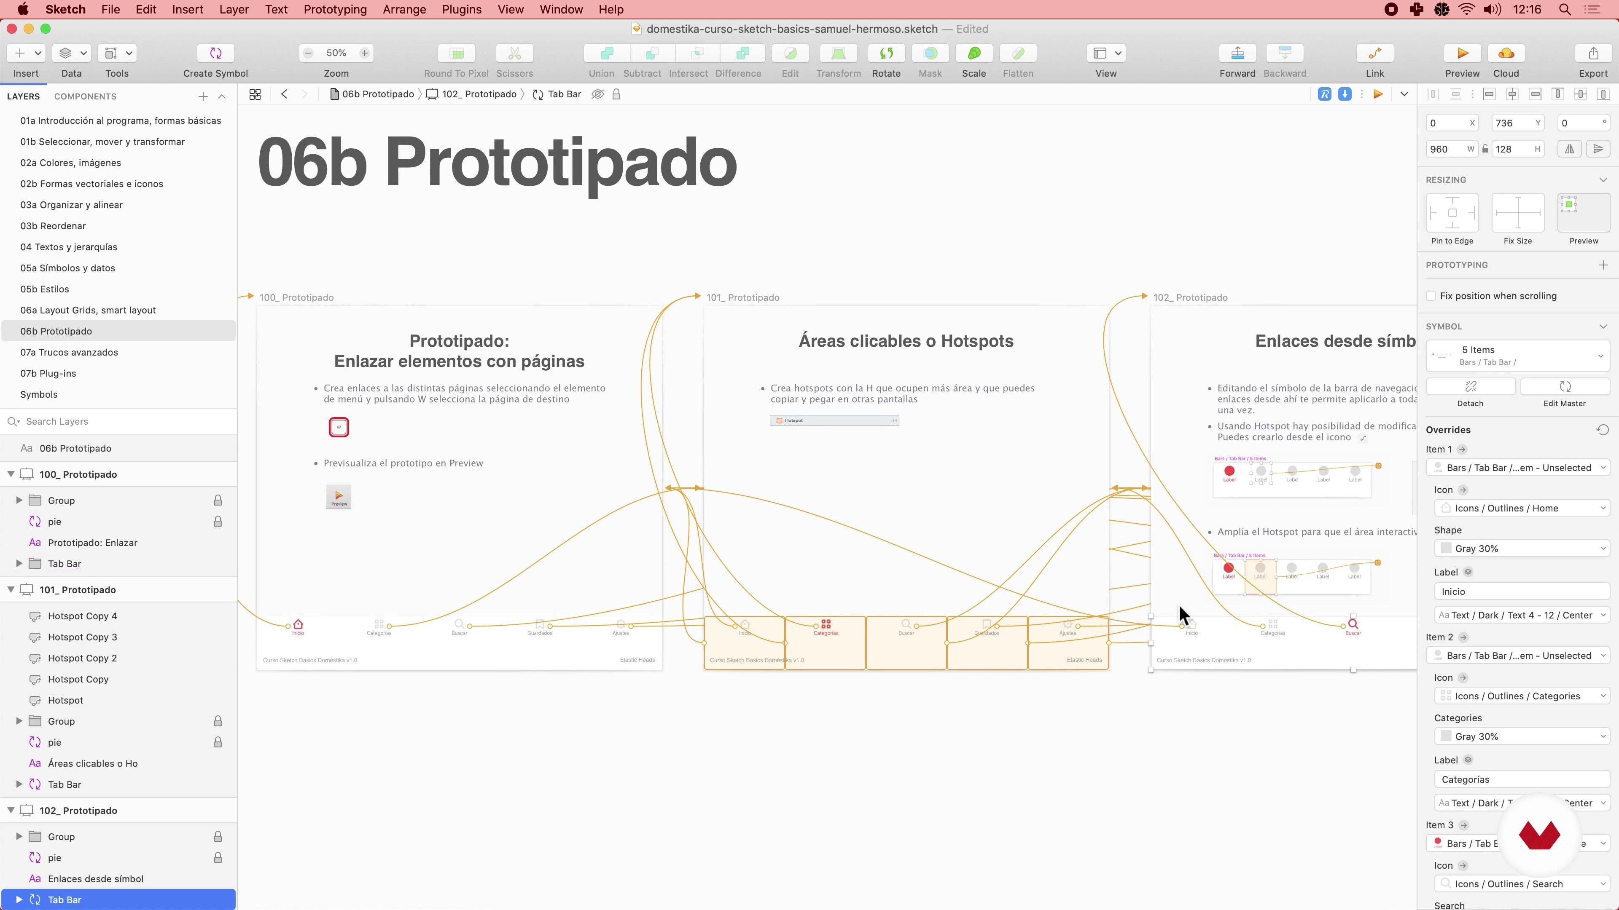Screen dimensions: 1619x910
Task: Click the Flatten toolbar icon
Action: [x=1018, y=54]
